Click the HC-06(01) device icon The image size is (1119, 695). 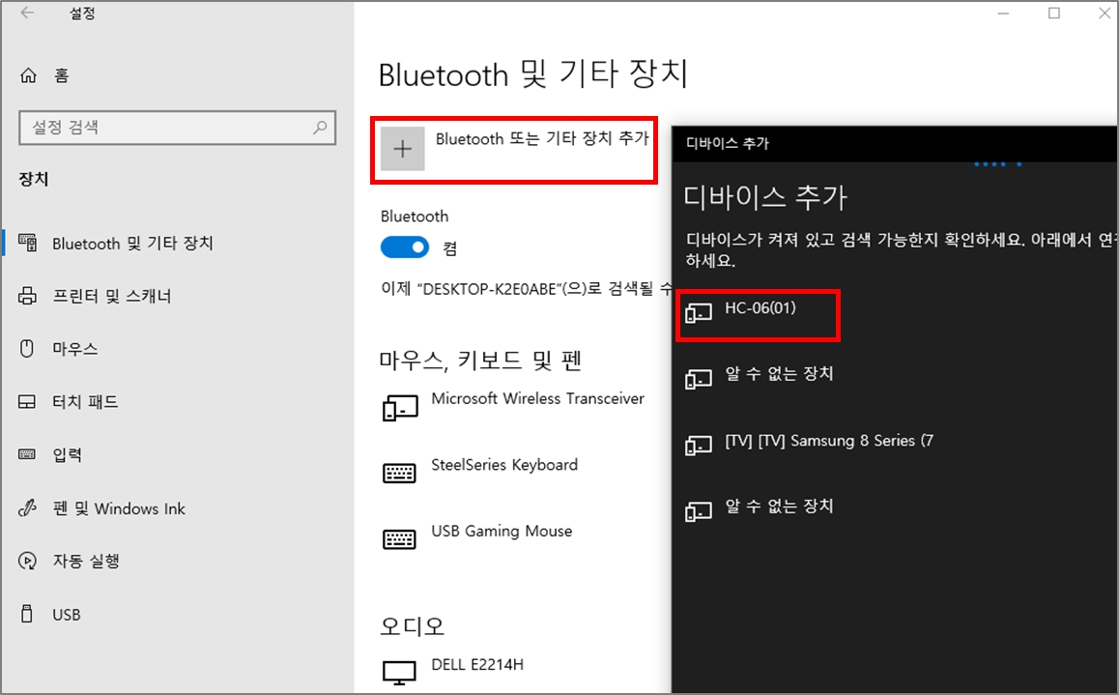tap(698, 312)
